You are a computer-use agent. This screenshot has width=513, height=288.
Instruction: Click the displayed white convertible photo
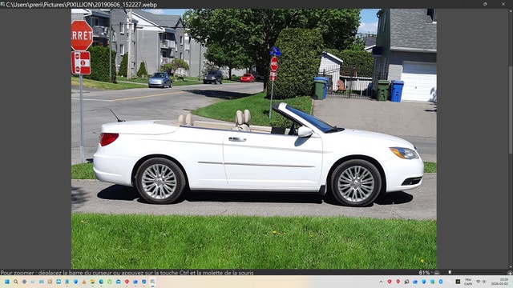click(x=254, y=138)
